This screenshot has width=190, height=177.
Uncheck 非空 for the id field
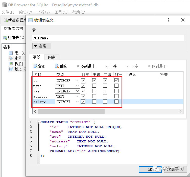tap(83, 80)
